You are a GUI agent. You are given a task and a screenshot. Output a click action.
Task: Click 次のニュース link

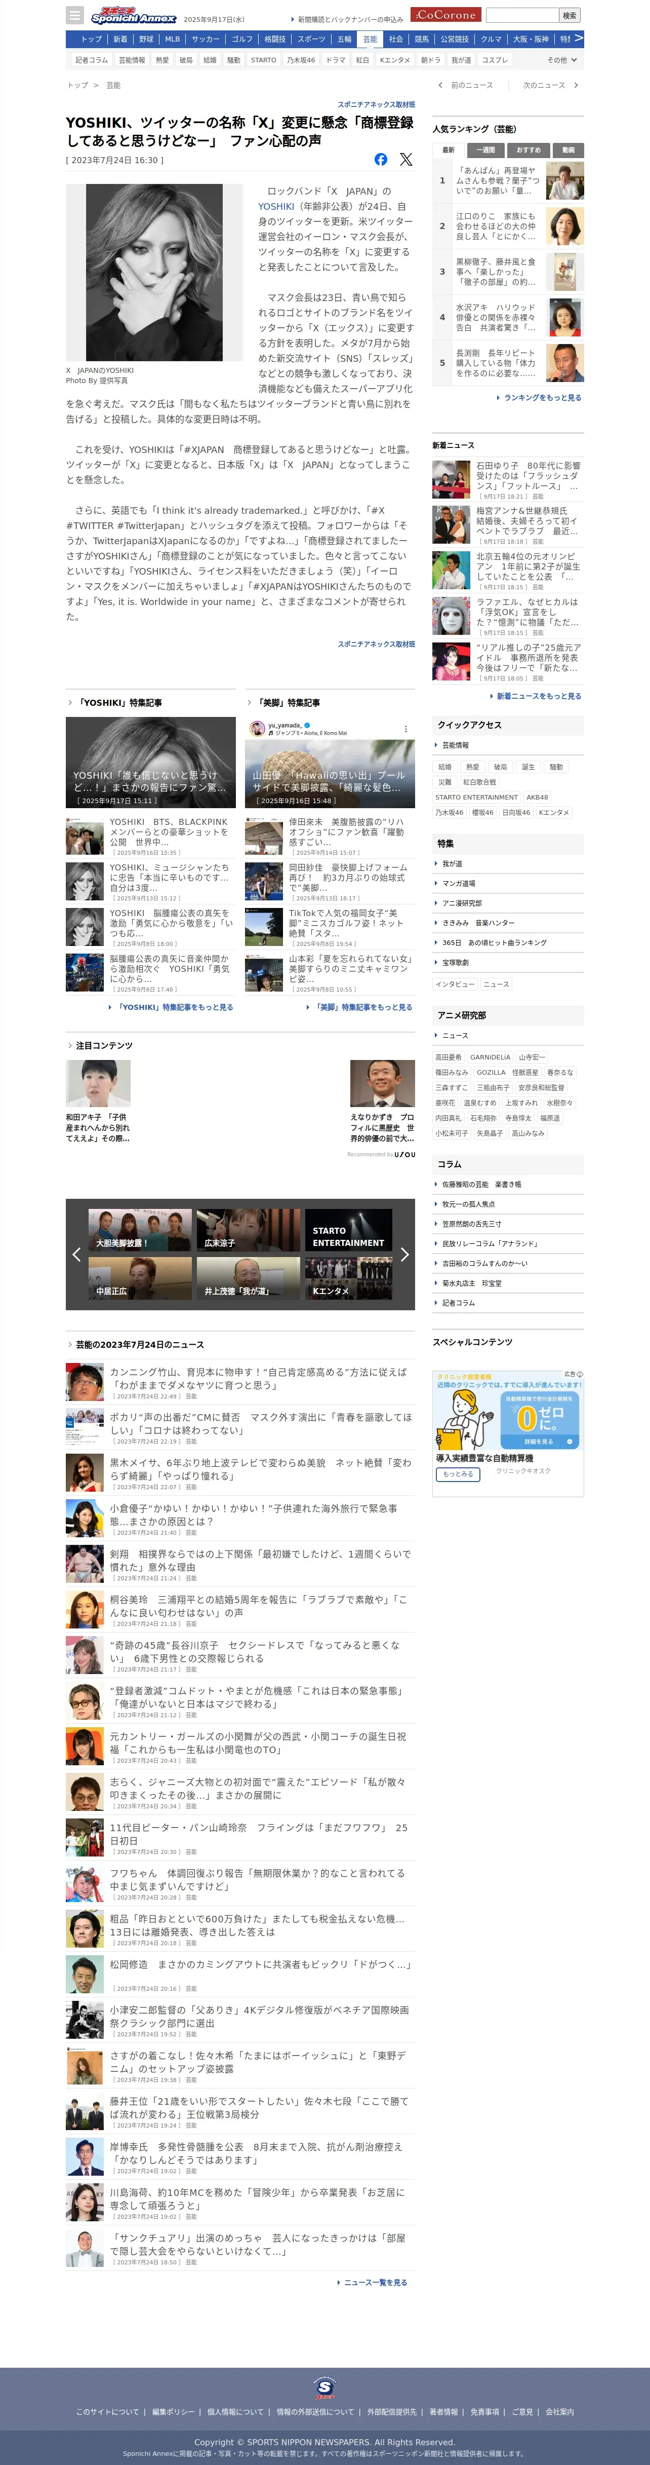coord(551,85)
